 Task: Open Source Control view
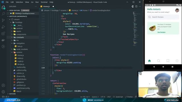coord(3,20)
